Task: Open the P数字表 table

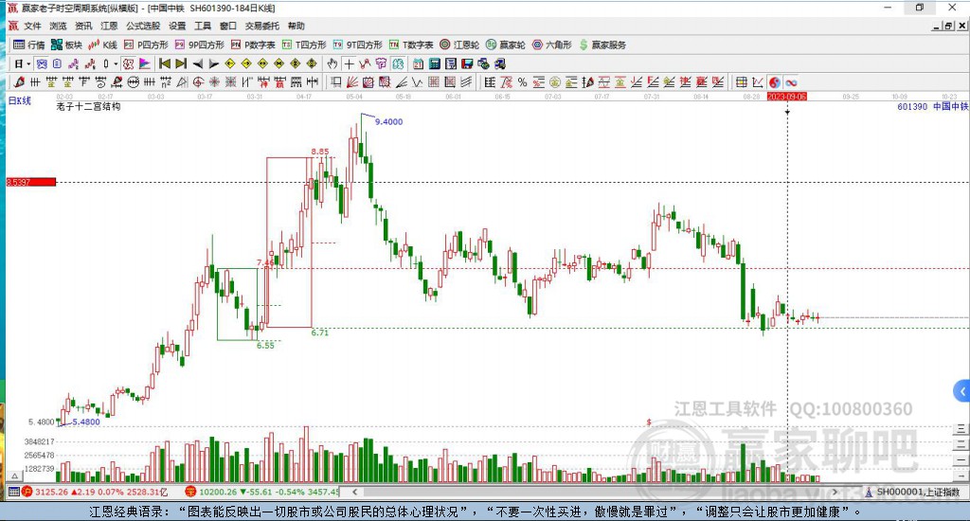Action: (x=252, y=45)
